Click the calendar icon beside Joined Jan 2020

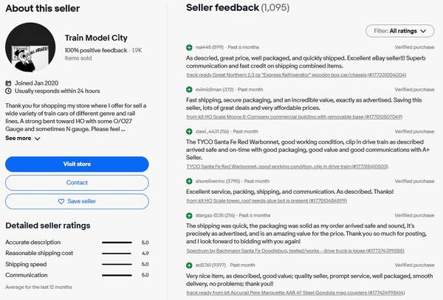click(8, 83)
